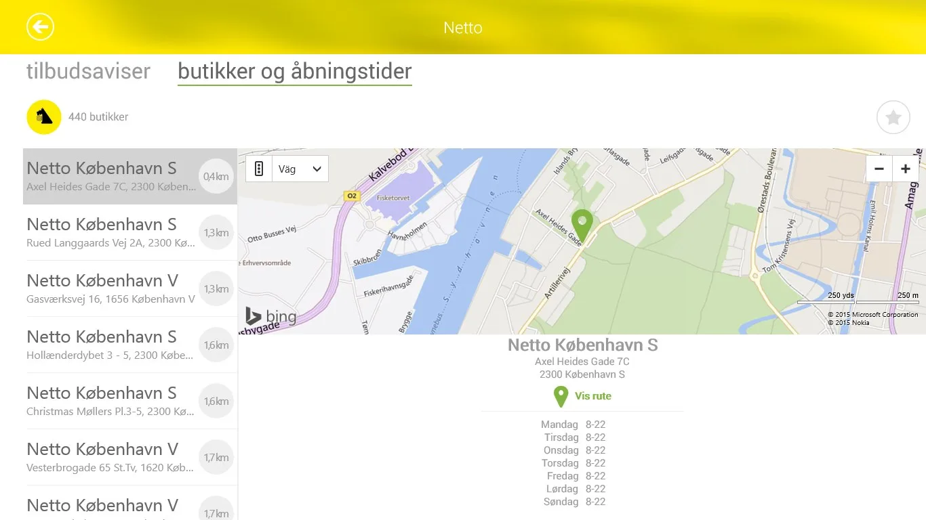The width and height of the screenshot is (926, 520).
Task: Click the 2300 København S address line
Action: pyautogui.click(x=582, y=374)
